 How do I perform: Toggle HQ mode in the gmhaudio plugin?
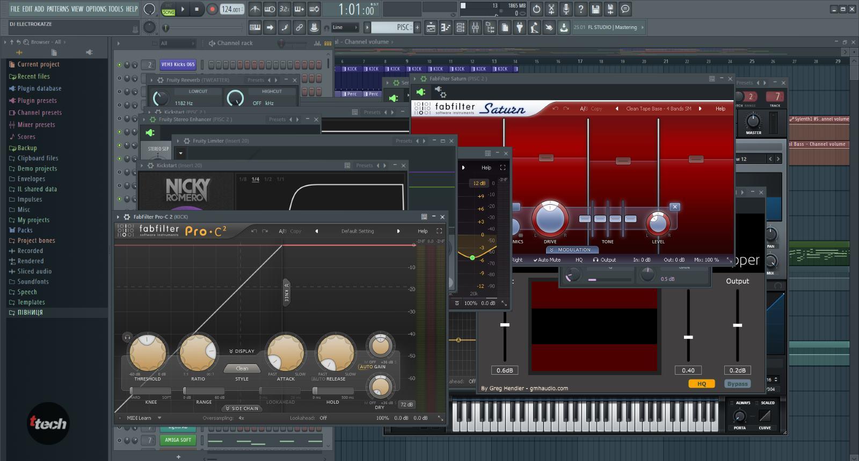[701, 384]
